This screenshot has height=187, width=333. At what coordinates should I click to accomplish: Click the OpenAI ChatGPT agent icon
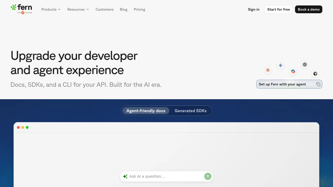[305, 64]
